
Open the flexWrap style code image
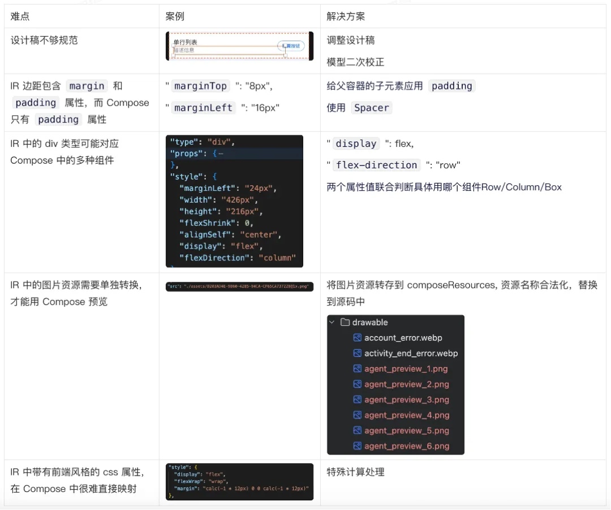coord(239,482)
